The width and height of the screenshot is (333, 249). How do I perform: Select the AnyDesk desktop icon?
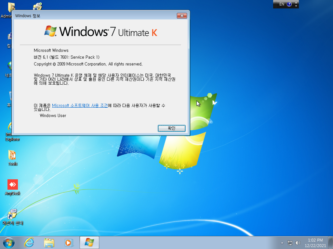(x=13, y=187)
